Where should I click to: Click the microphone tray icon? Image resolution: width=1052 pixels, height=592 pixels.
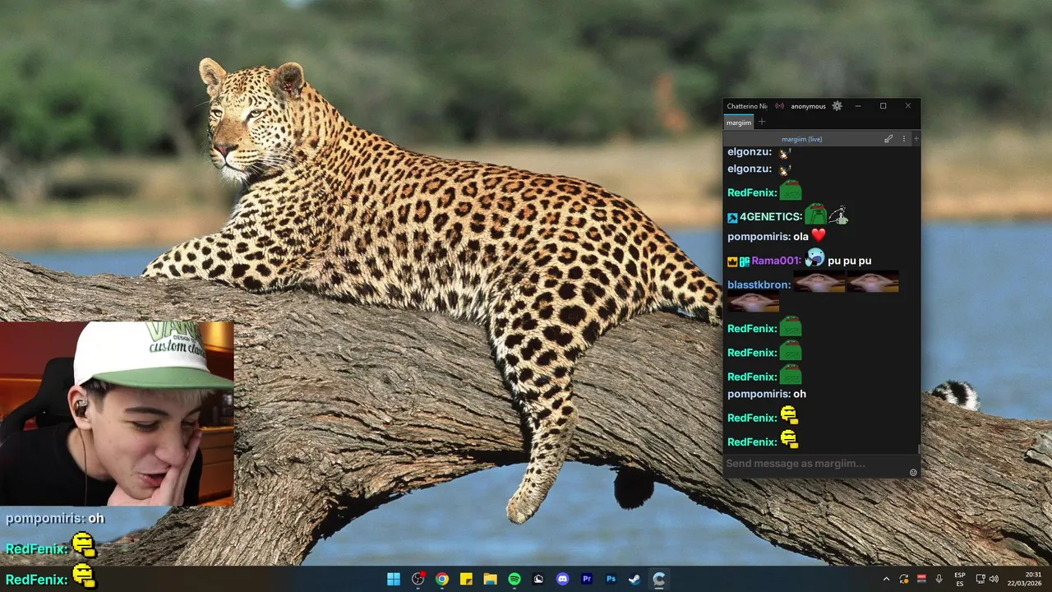click(939, 580)
